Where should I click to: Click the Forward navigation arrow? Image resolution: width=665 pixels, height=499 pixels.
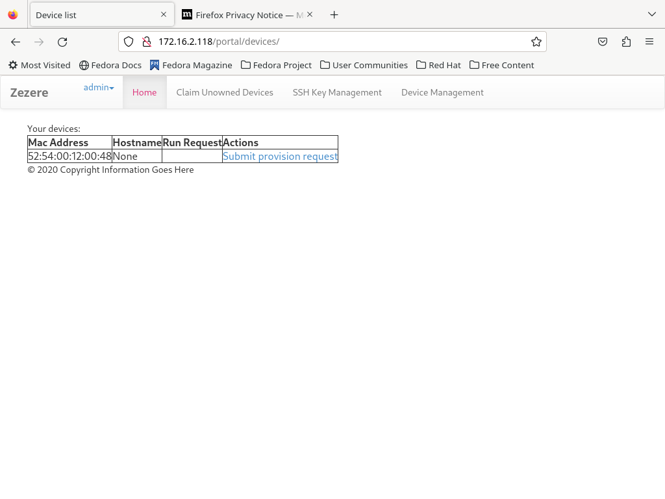39,42
